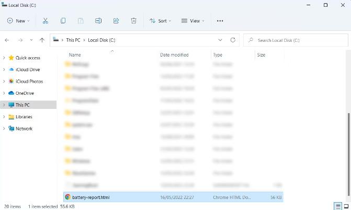
Task: Sort by the Date modified column
Action: 174,55
